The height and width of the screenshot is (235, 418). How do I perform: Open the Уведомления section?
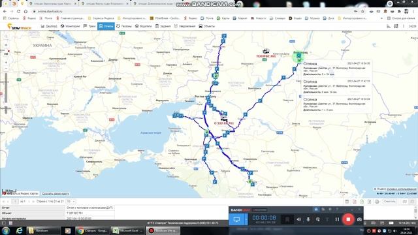click(x=185, y=26)
